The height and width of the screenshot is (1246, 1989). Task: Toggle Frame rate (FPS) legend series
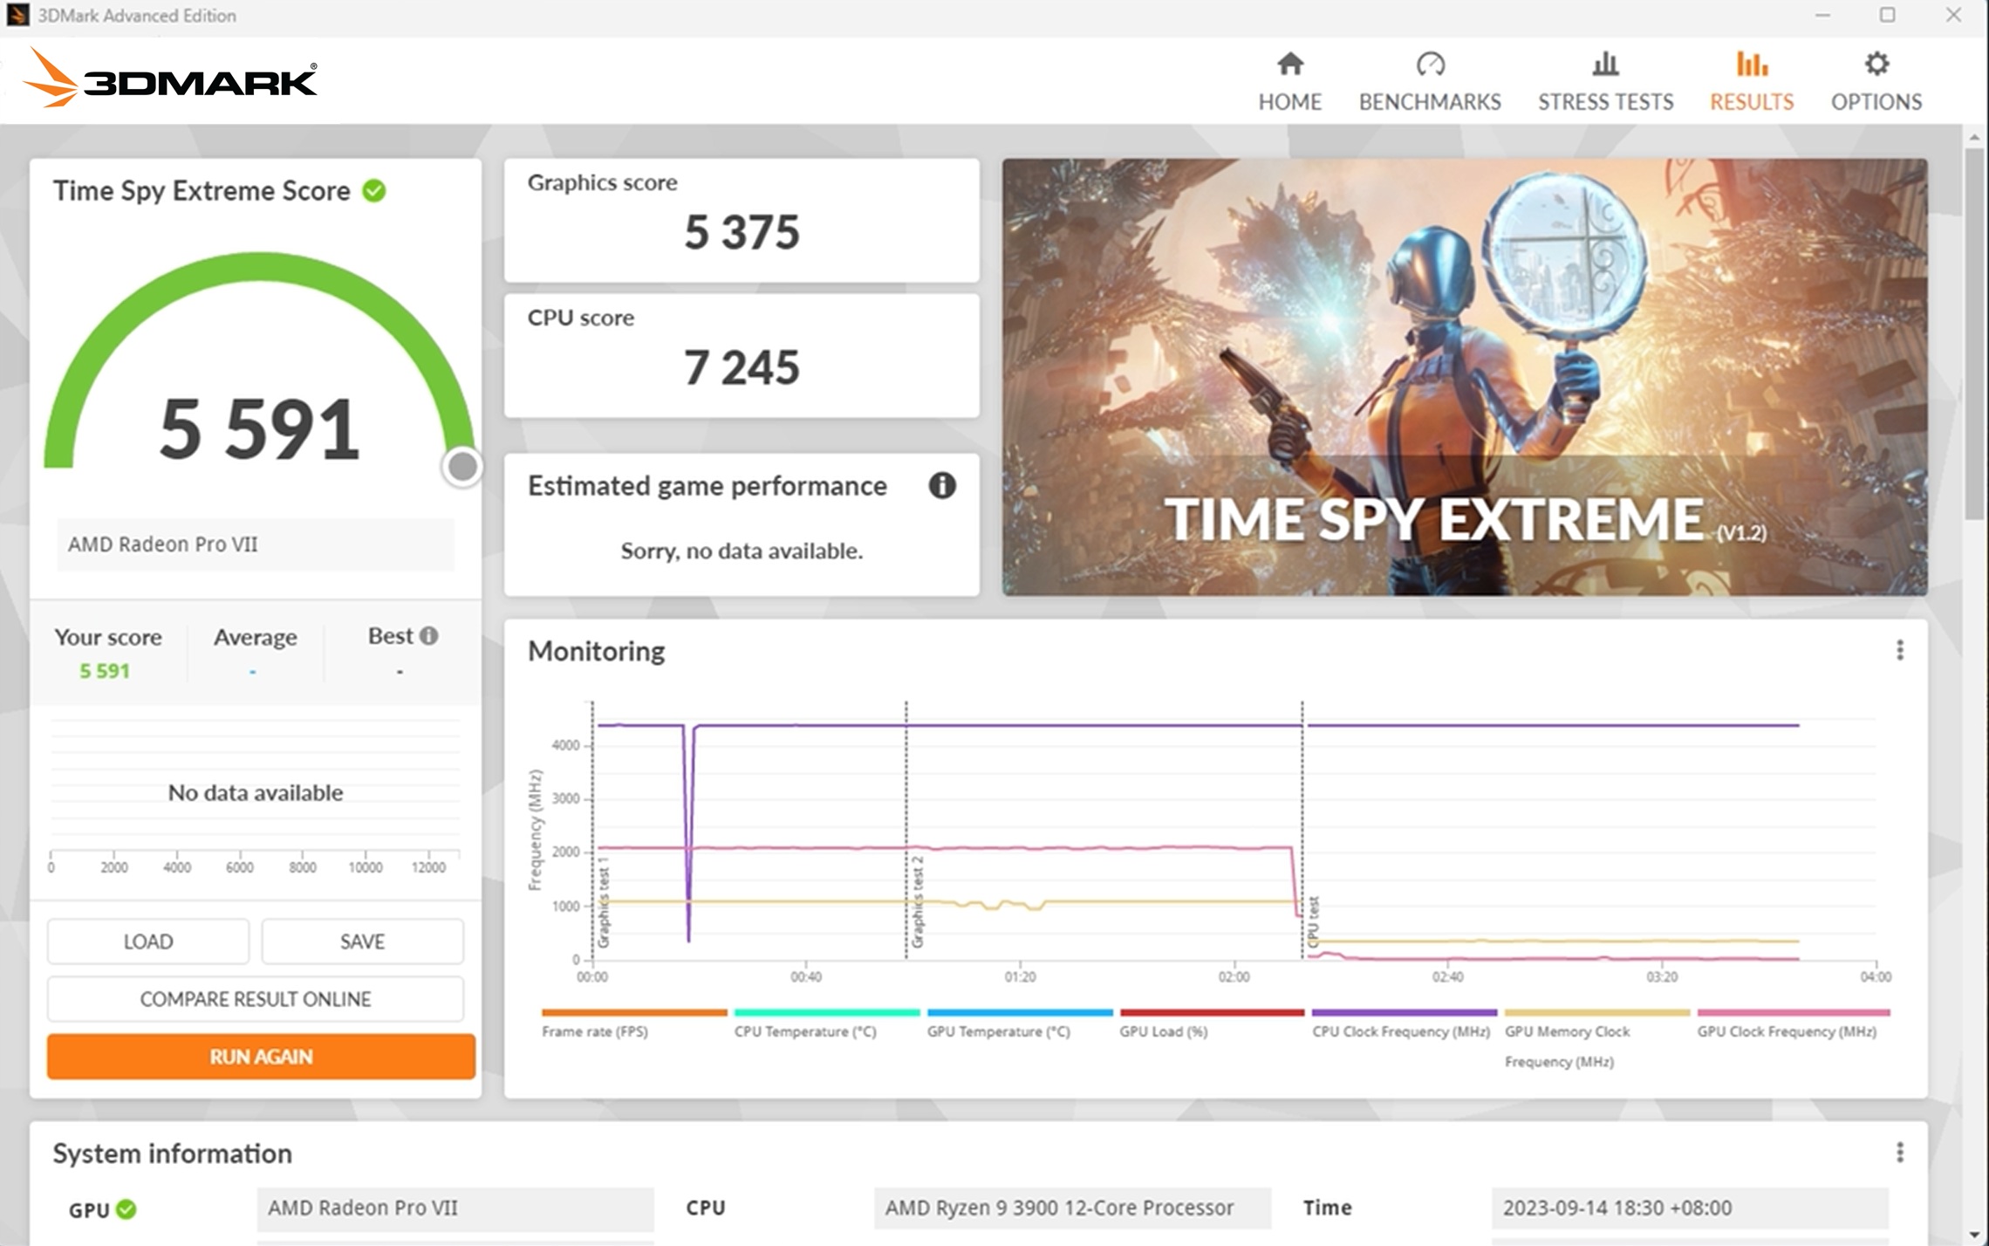pyautogui.click(x=633, y=1023)
